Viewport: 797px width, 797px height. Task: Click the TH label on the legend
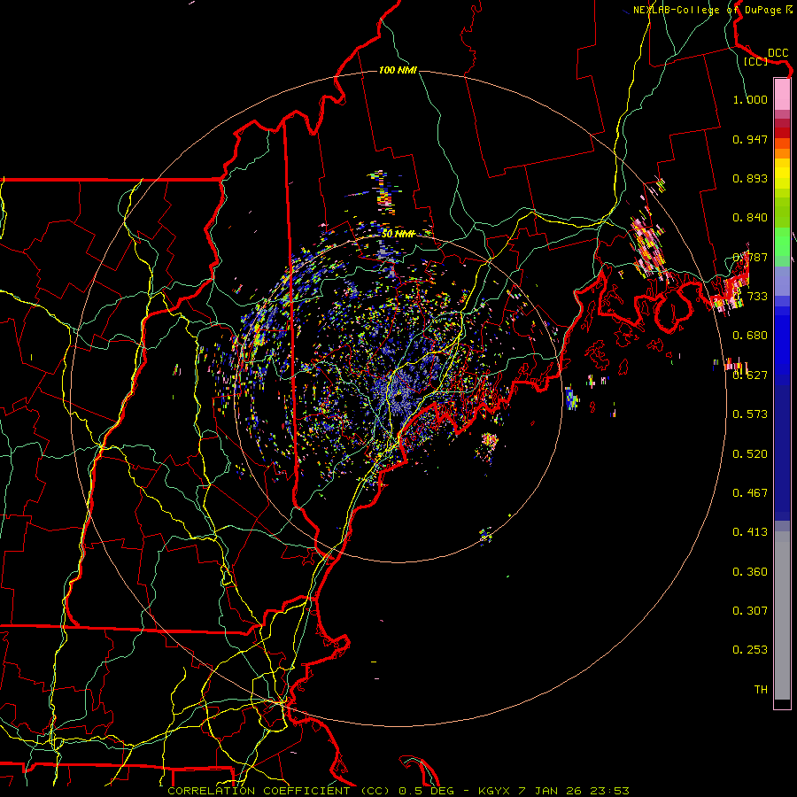761,690
